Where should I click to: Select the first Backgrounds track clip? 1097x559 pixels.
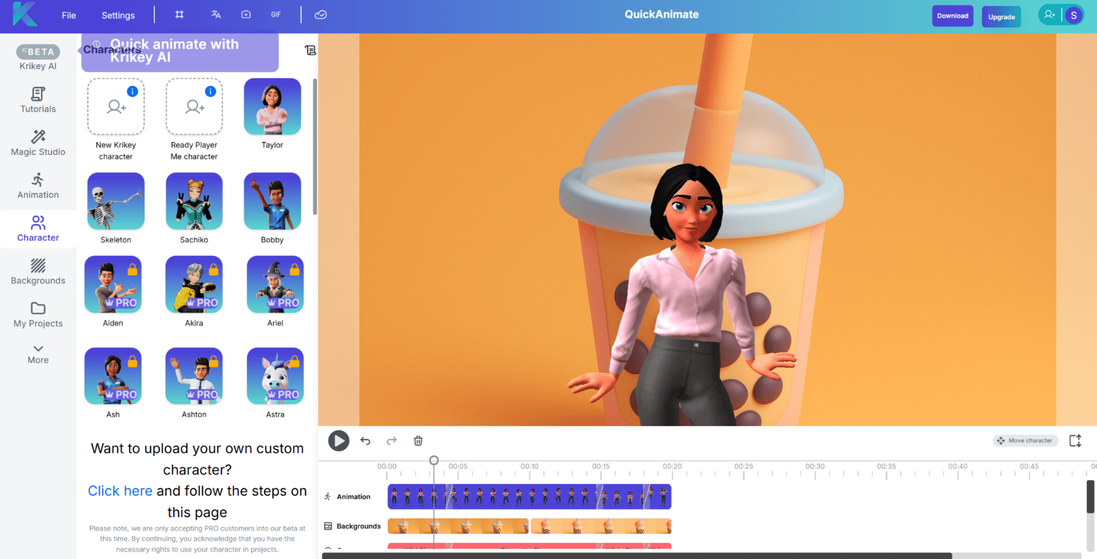pos(458,526)
